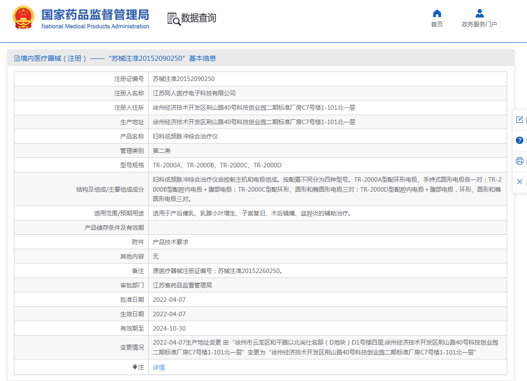Image resolution: width=527 pixels, height=381 pixels.
Task: Go to 首页 home icon
Action: pos(437,13)
